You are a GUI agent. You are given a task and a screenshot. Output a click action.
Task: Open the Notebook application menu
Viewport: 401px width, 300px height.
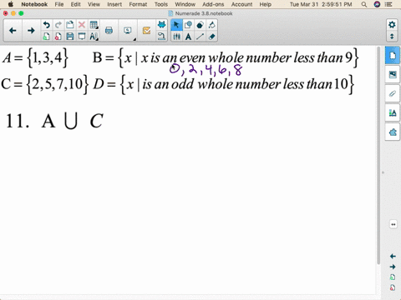(34, 4)
